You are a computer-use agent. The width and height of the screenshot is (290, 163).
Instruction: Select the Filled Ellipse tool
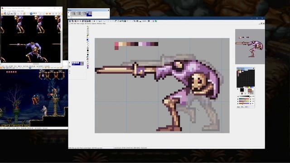pos(87,55)
